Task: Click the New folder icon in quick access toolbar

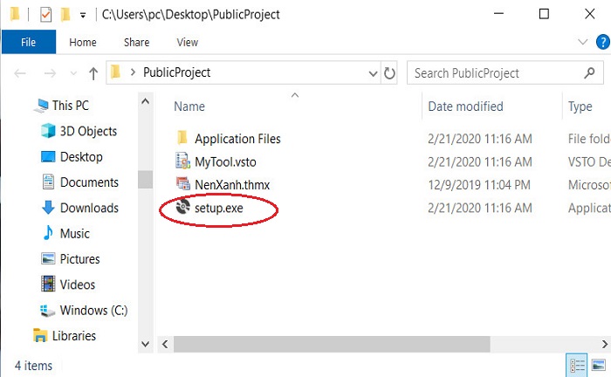Action: 65,15
